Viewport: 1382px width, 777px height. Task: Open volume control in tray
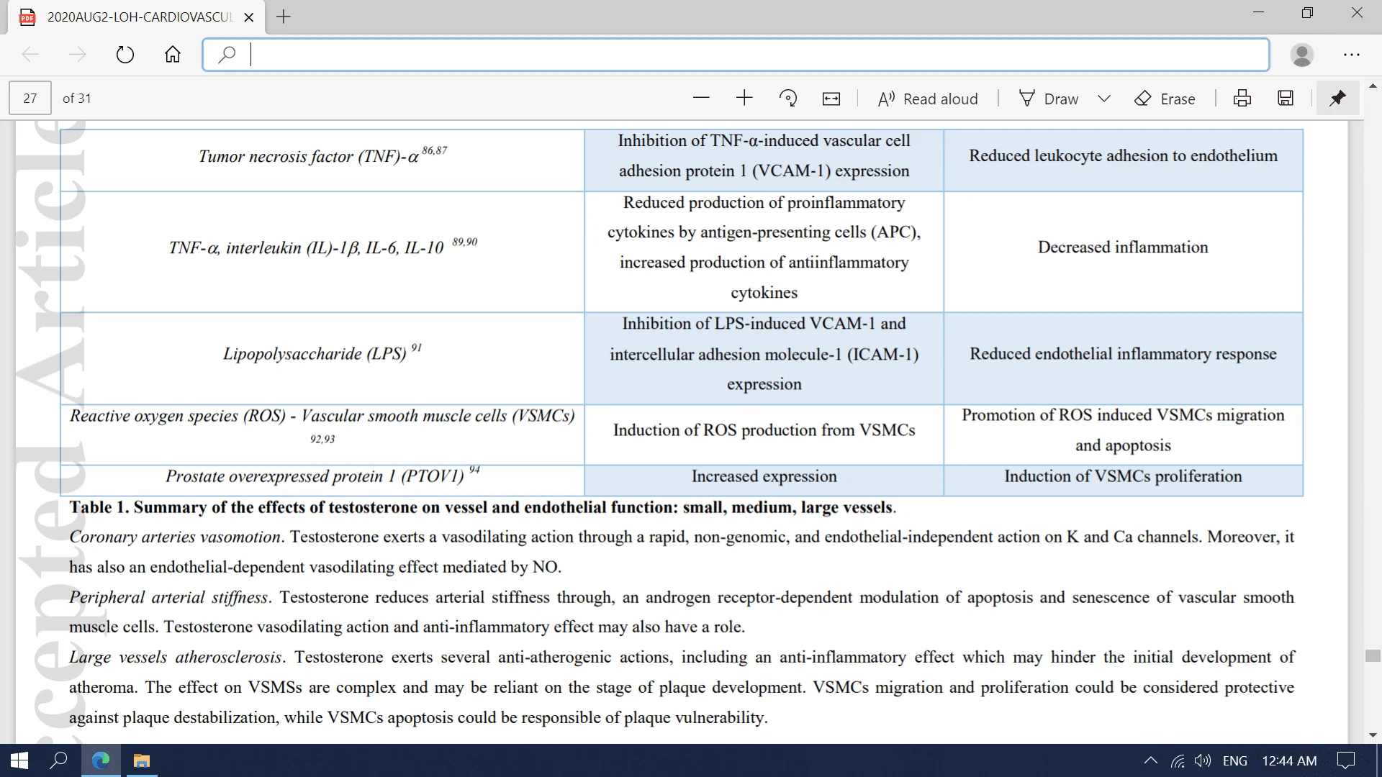pyautogui.click(x=1202, y=760)
